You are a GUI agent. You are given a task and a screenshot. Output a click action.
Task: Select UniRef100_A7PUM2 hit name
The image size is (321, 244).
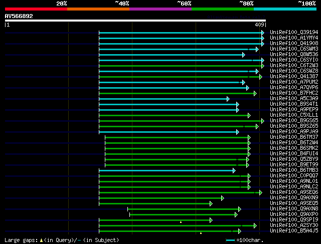tap(294, 82)
